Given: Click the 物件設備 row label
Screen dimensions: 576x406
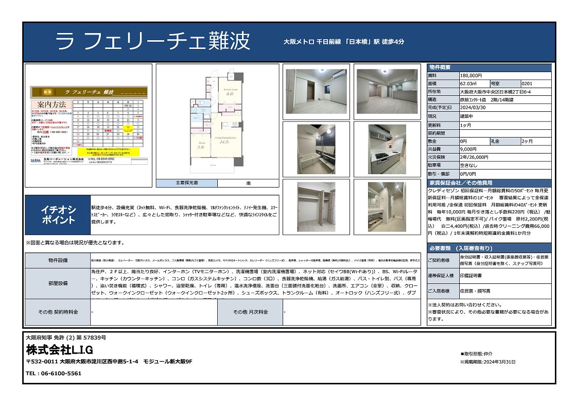Looking at the screenshot, I should (58, 260).
